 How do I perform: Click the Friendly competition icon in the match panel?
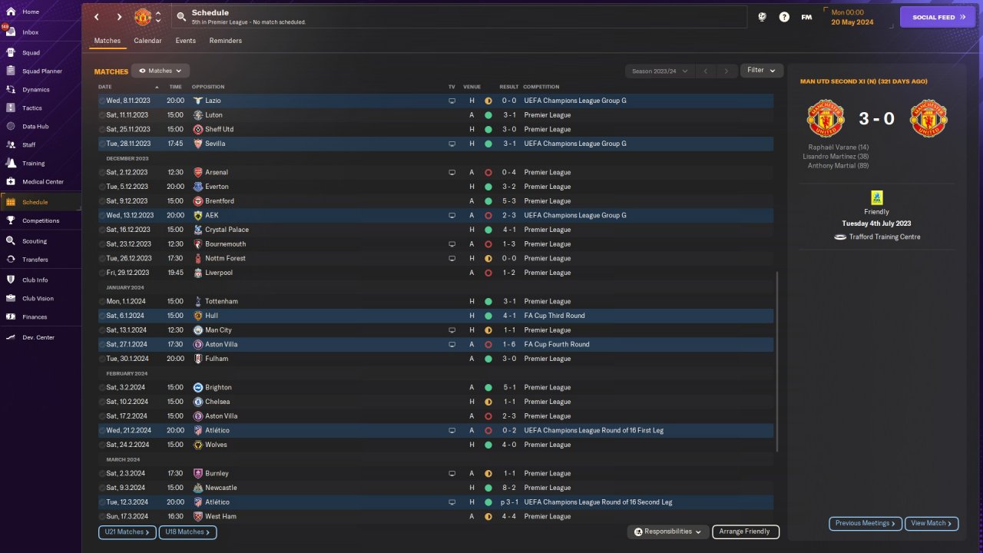(x=876, y=197)
